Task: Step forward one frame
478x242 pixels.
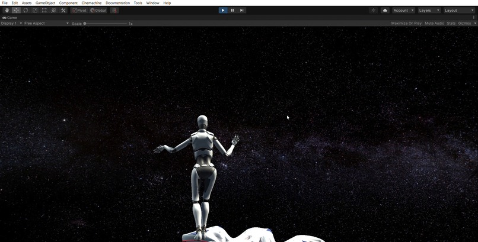Action: click(x=242, y=10)
